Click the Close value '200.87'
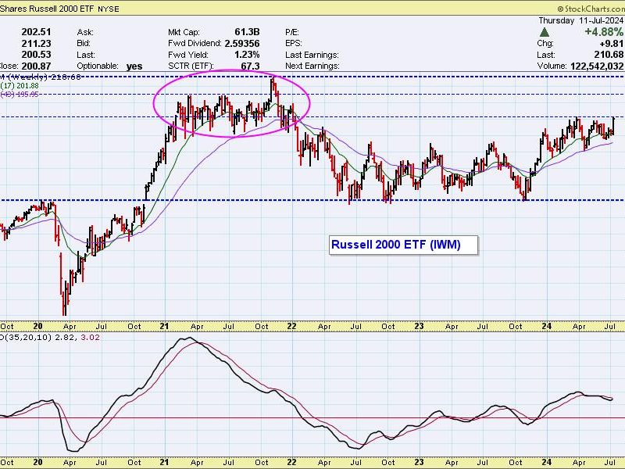The image size is (625, 469). [36, 66]
